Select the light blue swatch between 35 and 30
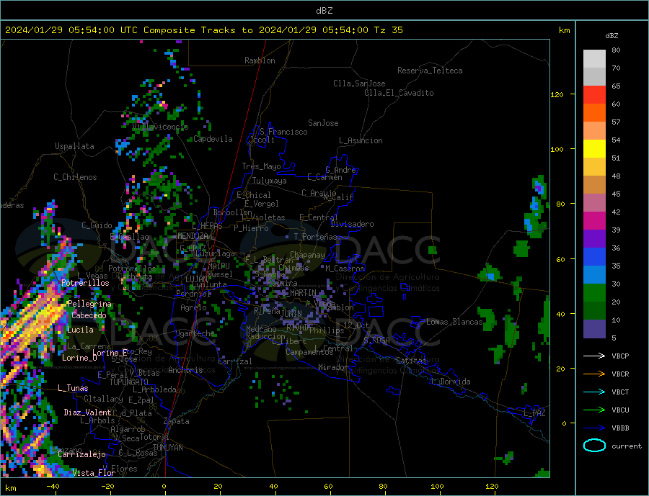The height and width of the screenshot is (496, 649). (594, 275)
